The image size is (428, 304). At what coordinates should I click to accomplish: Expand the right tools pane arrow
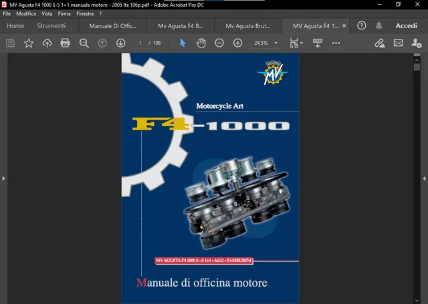(x=424, y=178)
